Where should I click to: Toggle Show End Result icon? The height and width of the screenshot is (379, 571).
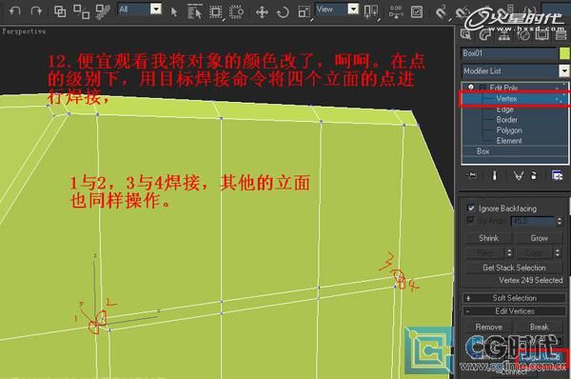tap(494, 175)
